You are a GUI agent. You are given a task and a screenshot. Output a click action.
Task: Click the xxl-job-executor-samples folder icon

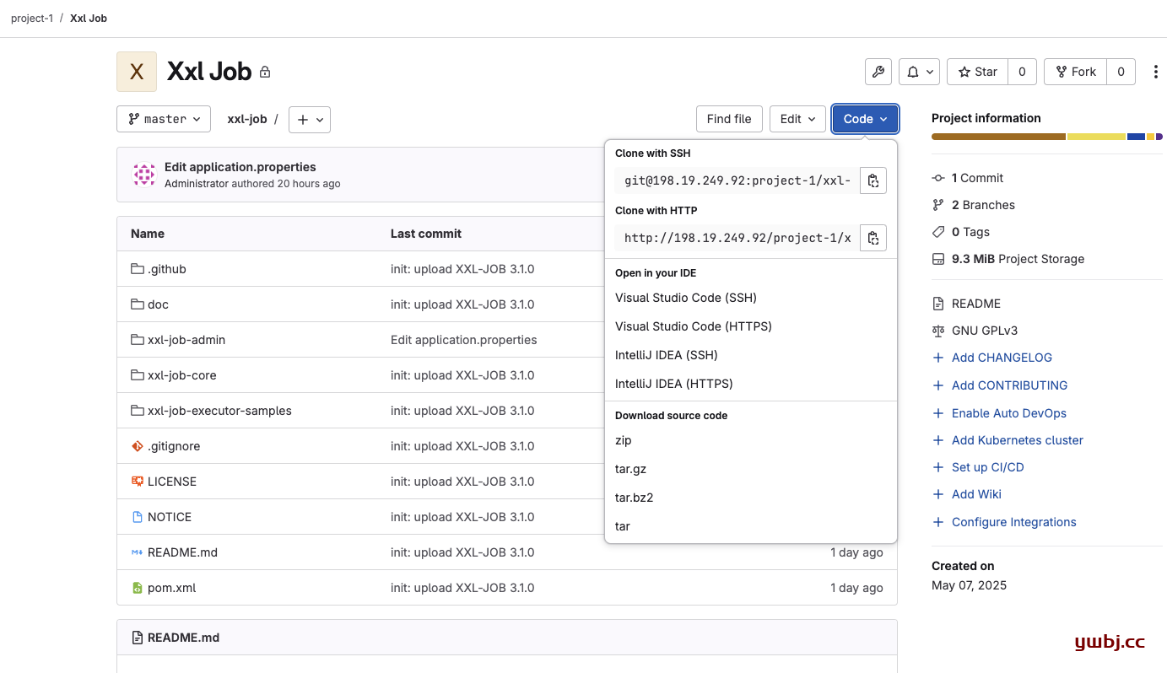point(138,411)
